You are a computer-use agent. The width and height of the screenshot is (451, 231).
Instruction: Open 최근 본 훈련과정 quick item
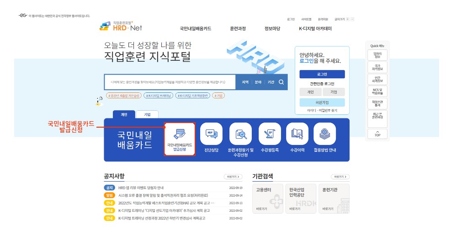pos(377,118)
